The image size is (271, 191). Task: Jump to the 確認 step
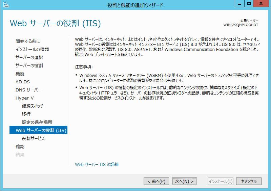(x=20, y=146)
